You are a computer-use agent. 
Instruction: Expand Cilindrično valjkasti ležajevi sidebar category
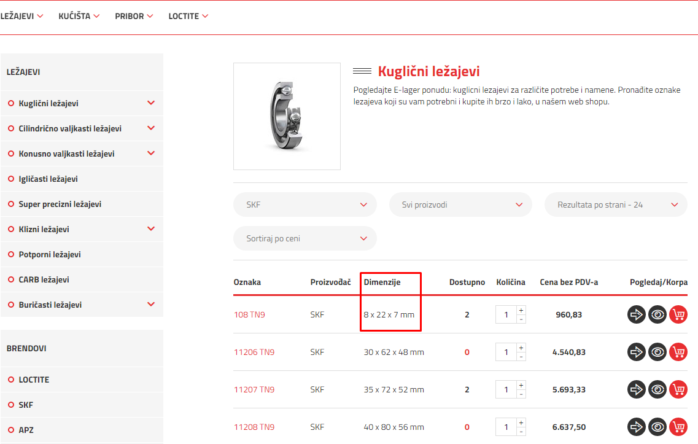pyautogui.click(x=151, y=128)
